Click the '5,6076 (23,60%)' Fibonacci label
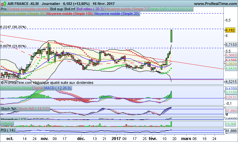The width and height of the screenshot is (238, 142). point(13,46)
